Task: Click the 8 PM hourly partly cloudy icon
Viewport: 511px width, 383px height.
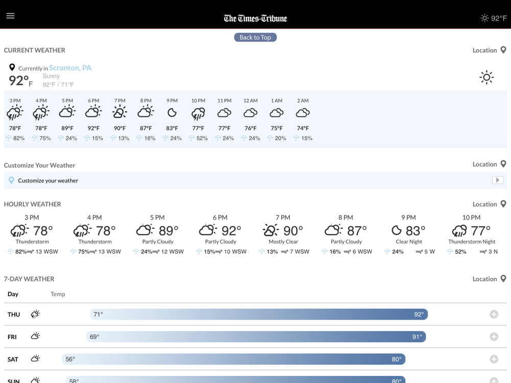Action: (334, 230)
